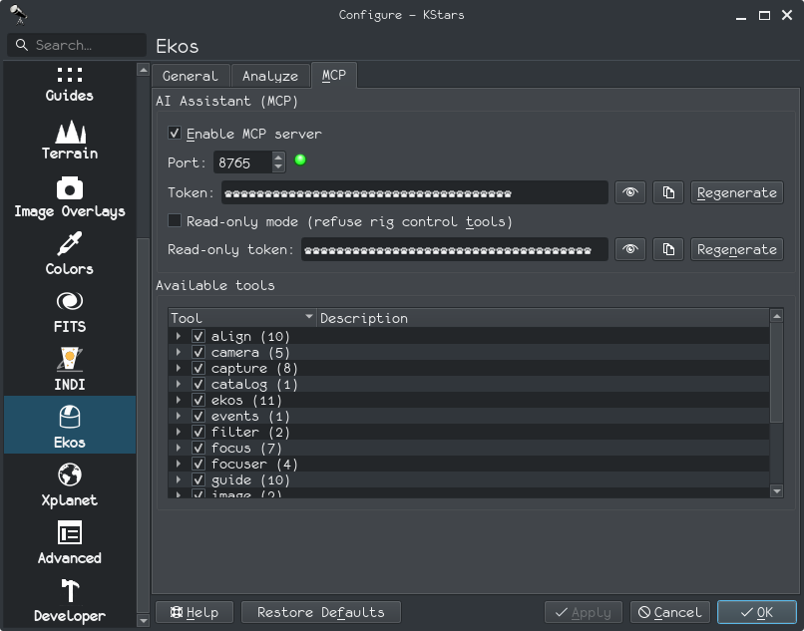
Task: Reveal the Read-only token with eye icon
Action: [630, 249]
